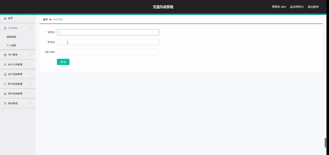The width and height of the screenshot is (329, 155).
Task: Click the 用户管理 clipboard icon
Action: pos(5,55)
